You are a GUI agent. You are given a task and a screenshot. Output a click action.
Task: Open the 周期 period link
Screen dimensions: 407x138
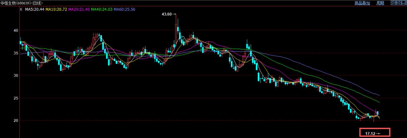(x=380, y=3)
